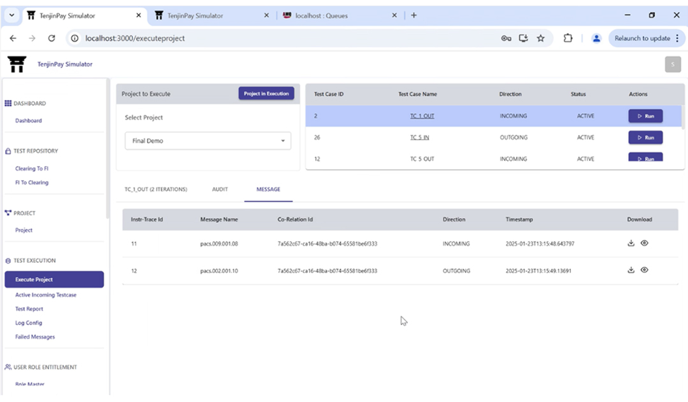Open Dashboard in the sidebar
This screenshot has width=688, height=402.
[29, 120]
